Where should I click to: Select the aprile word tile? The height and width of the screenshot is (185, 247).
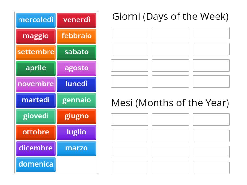tap(36, 68)
